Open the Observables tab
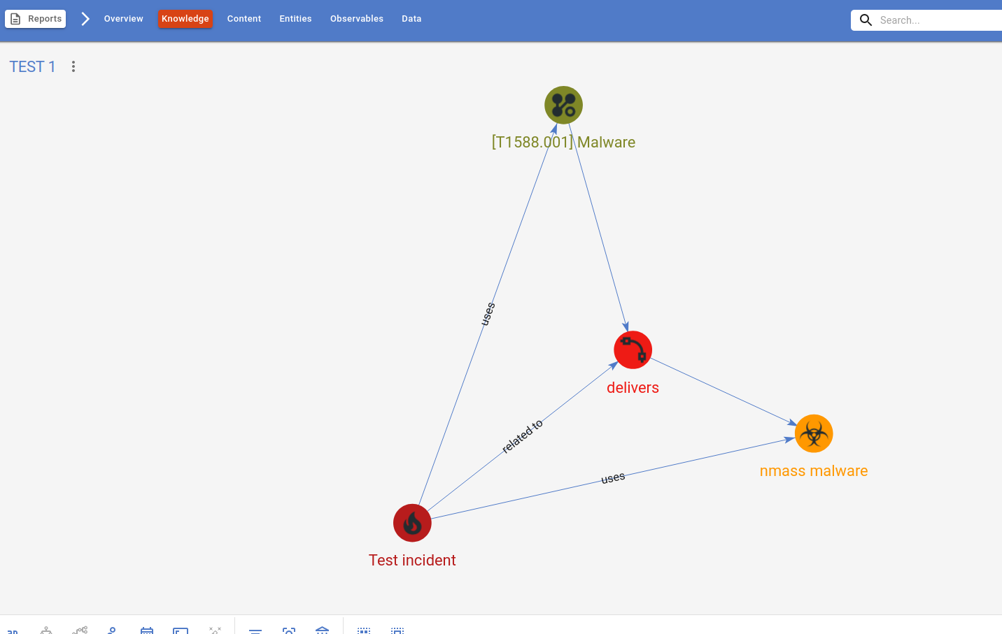The height and width of the screenshot is (634, 1002). (x=356, y=18)
